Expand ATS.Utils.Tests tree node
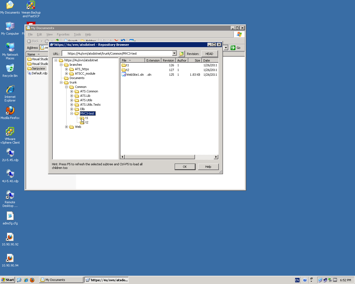The width and height of the screenshot is (355, 284). click(72, 105)
